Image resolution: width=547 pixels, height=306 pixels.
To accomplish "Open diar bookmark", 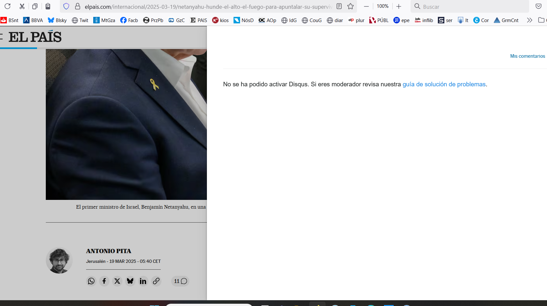I will tap(335, 20).
